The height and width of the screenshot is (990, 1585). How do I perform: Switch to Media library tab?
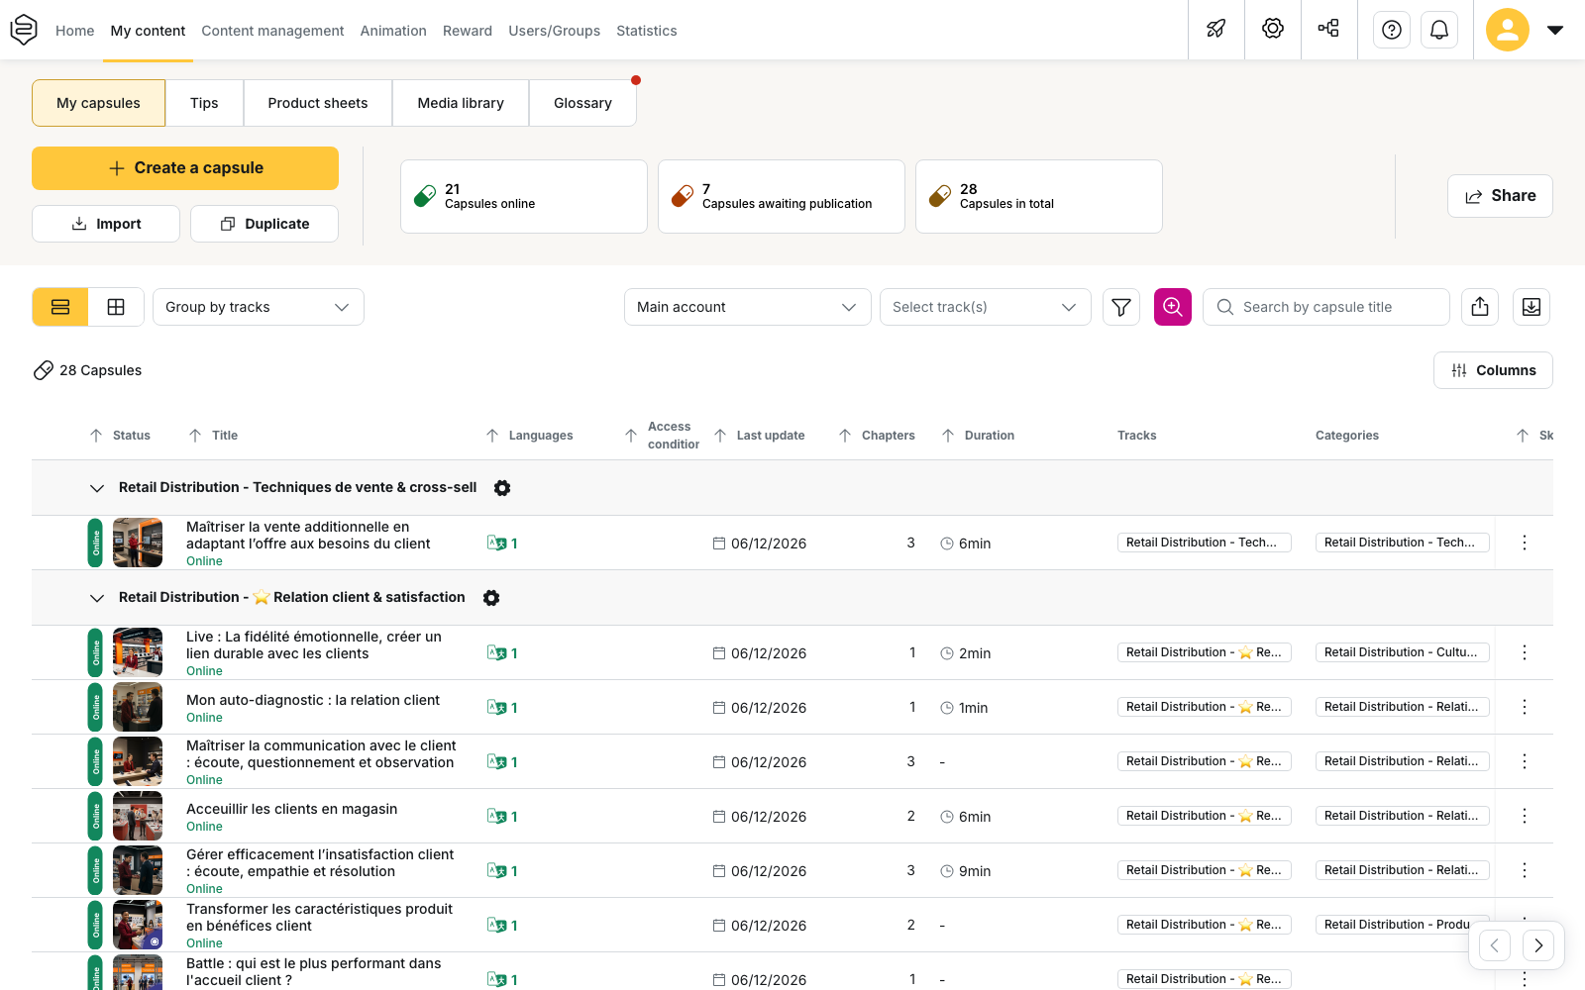click(461, 103)
